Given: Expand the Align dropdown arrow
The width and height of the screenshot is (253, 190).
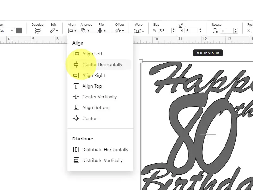Looking at the screenshot, I should click(x=75, y=31).
